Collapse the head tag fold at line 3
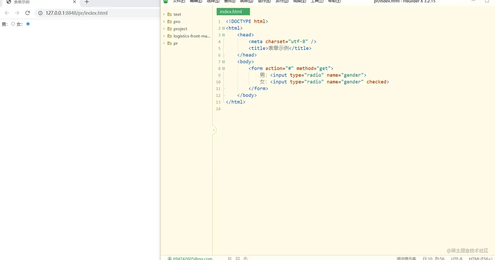 [223, 35]
